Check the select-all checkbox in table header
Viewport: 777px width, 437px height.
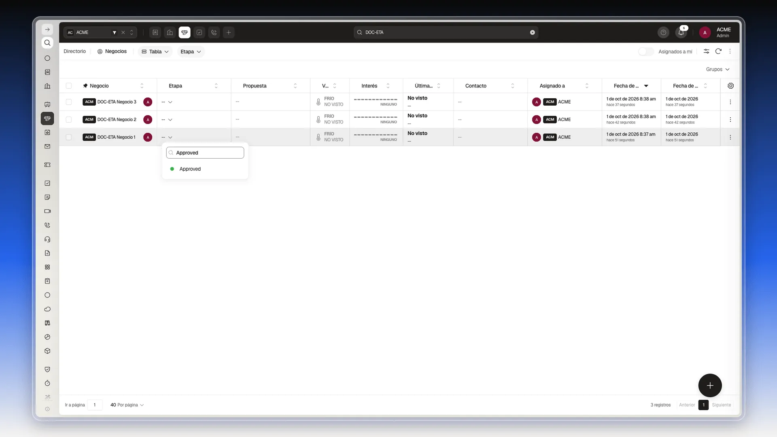coord(69,86)
